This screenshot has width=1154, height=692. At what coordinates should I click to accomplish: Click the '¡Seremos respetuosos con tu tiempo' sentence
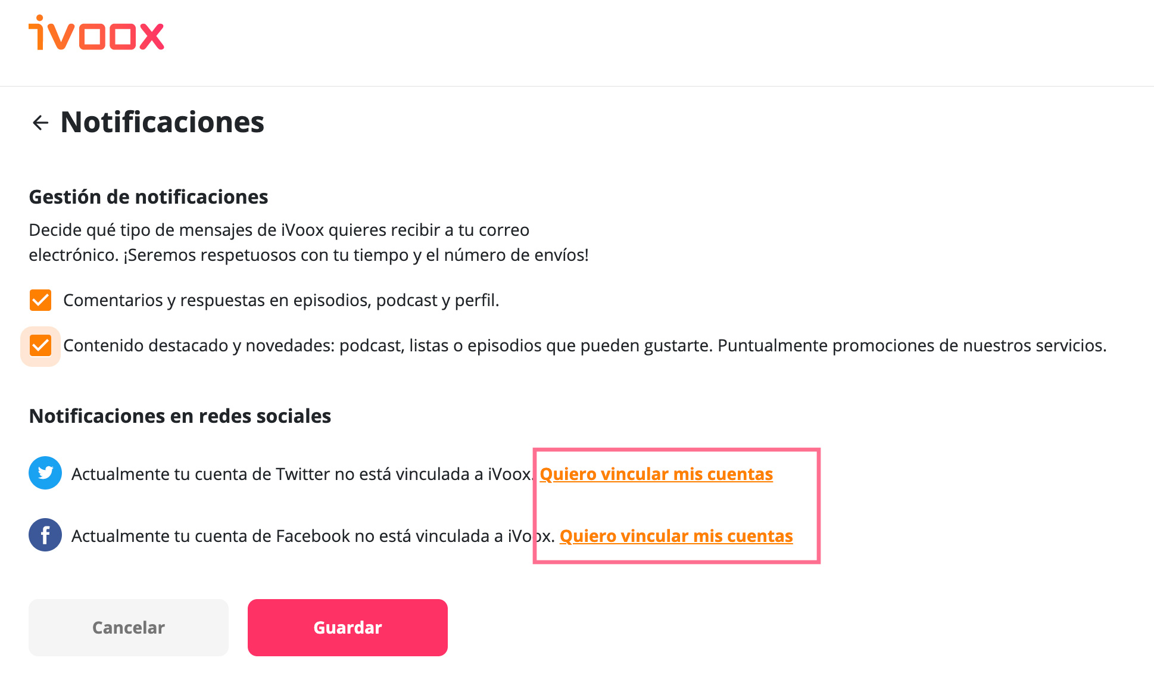[356, 255]
